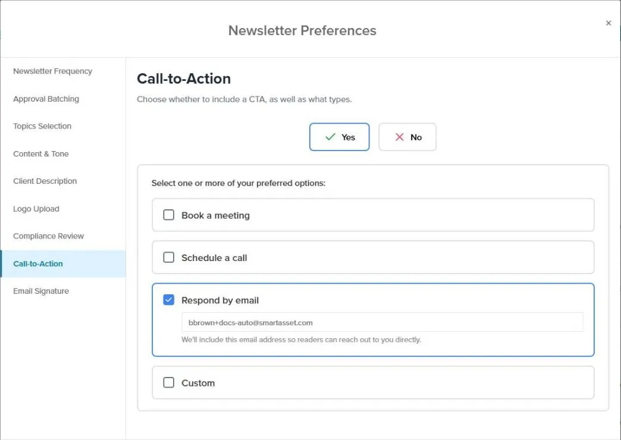Image resolution: width=621 pixels, height=440 pixels.
Task: Select Topics Selection in sidebar
Action: pos(42,126)
